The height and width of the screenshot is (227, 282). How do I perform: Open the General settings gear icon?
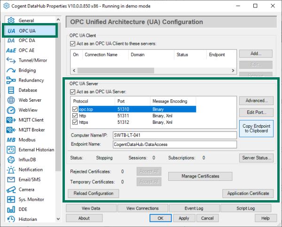pyautogui.click(x=11, y=21)
